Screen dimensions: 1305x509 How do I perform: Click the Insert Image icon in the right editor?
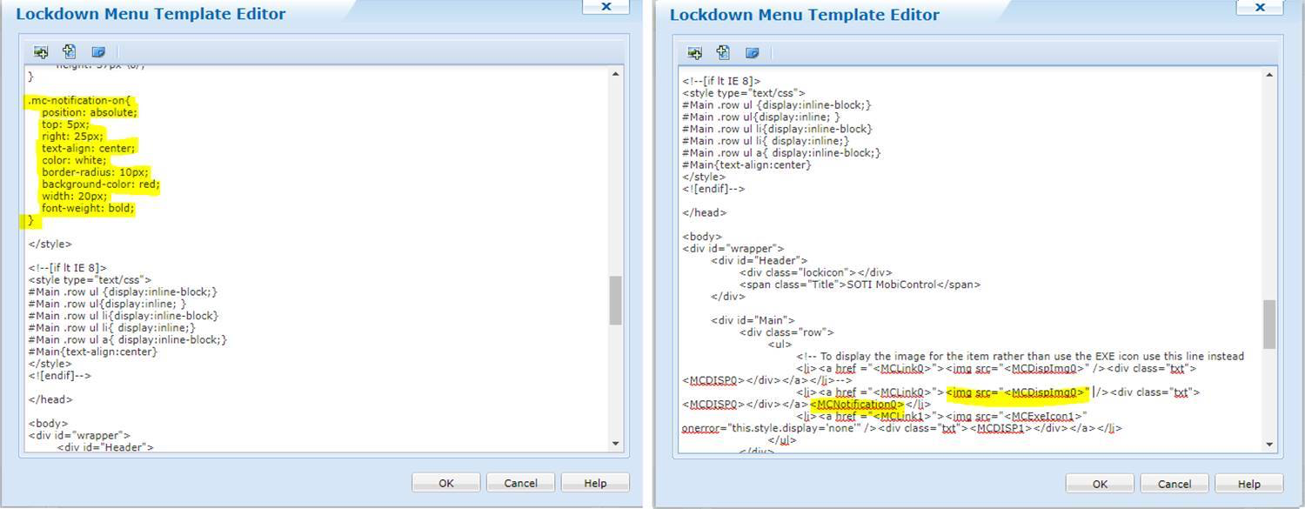(694, 52)
